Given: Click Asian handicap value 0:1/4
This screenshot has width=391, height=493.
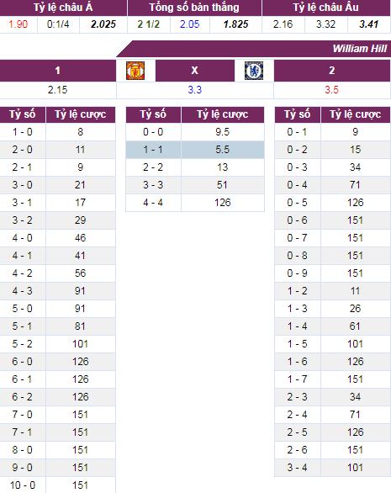Looking at the screenshot, I should 58,24.
